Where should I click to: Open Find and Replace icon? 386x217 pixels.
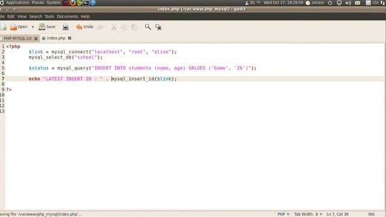(x=158, y=27)
